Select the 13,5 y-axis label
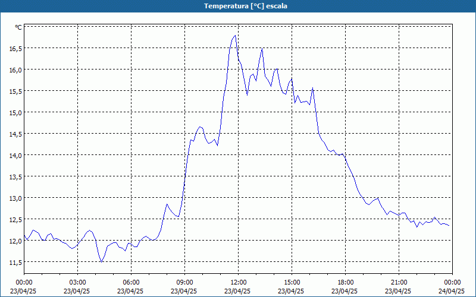This screenshot has height=297, width=476. tap(15, 176)
